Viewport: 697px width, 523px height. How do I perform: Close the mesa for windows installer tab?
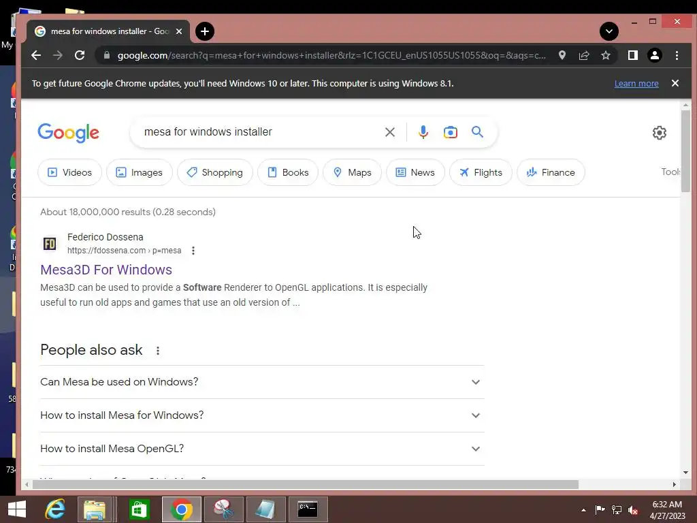pos(179,31)
